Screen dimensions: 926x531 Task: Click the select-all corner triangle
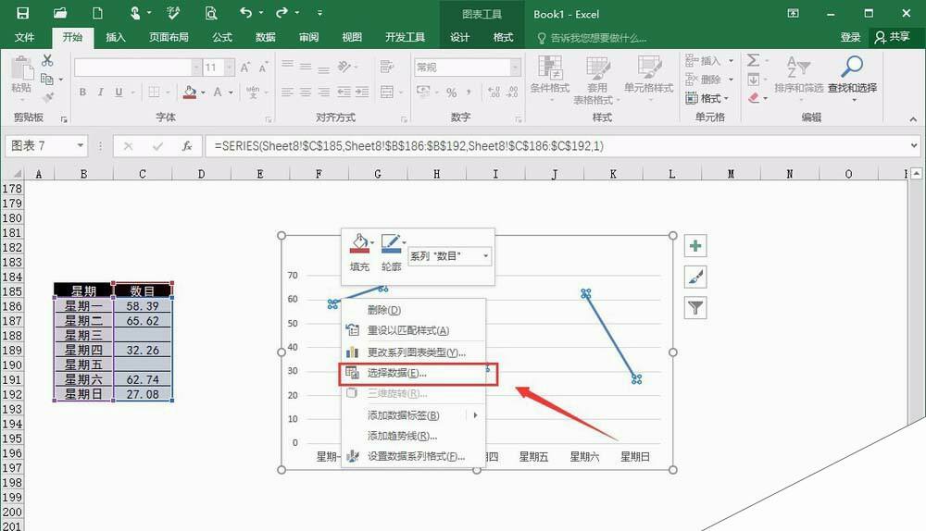(x=17, y=174)
